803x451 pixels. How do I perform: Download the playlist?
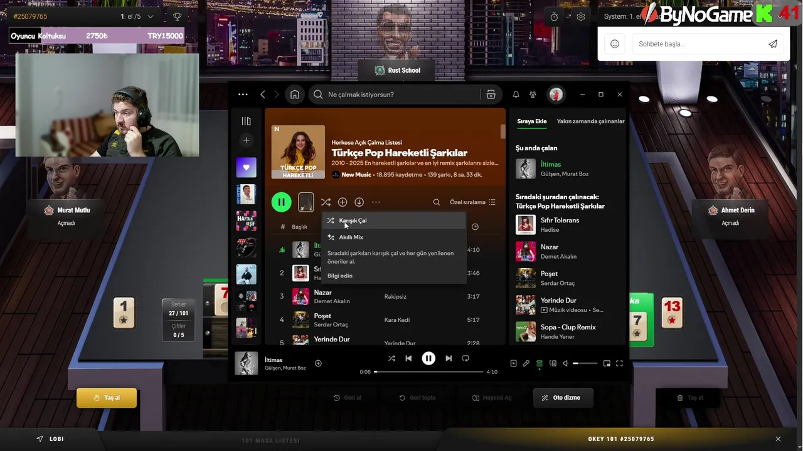coord(359,202)
